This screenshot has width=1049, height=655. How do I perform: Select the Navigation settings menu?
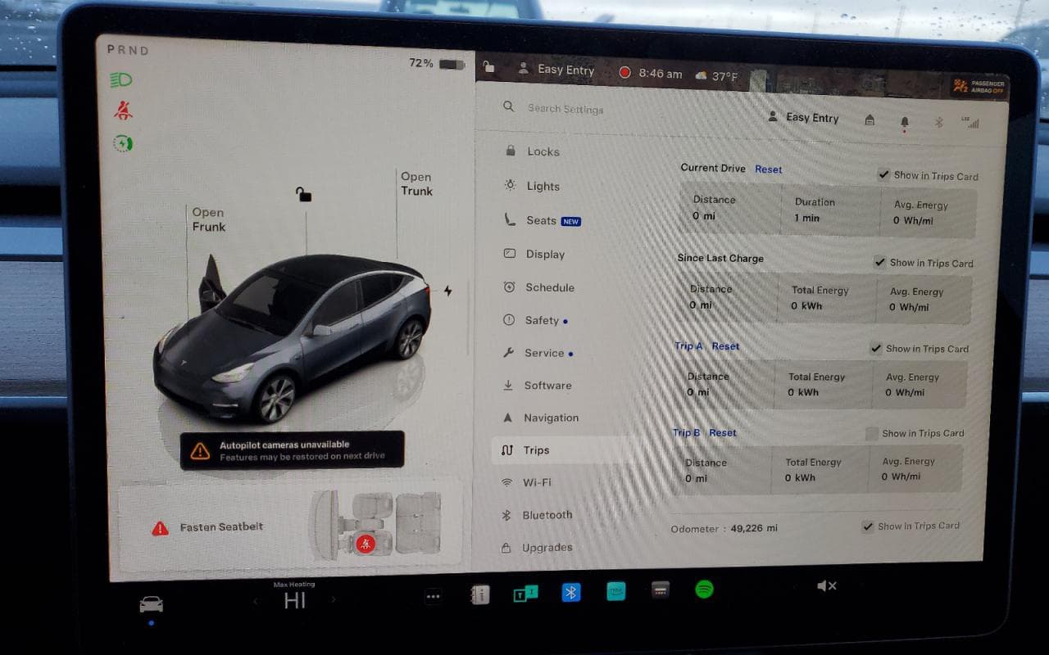pyautogui.click(x=551, y=418)
